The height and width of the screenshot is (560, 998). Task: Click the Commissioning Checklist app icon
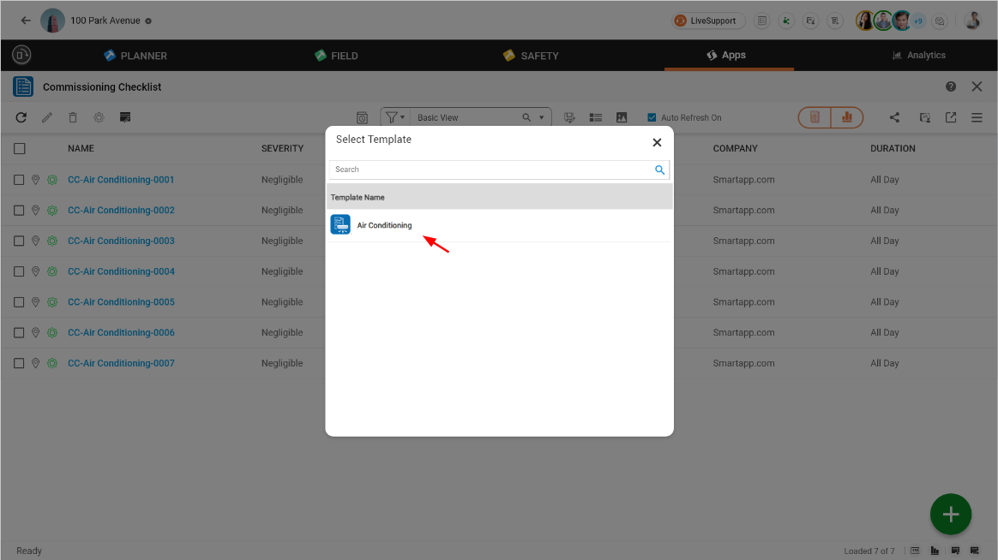coord(23,86)
